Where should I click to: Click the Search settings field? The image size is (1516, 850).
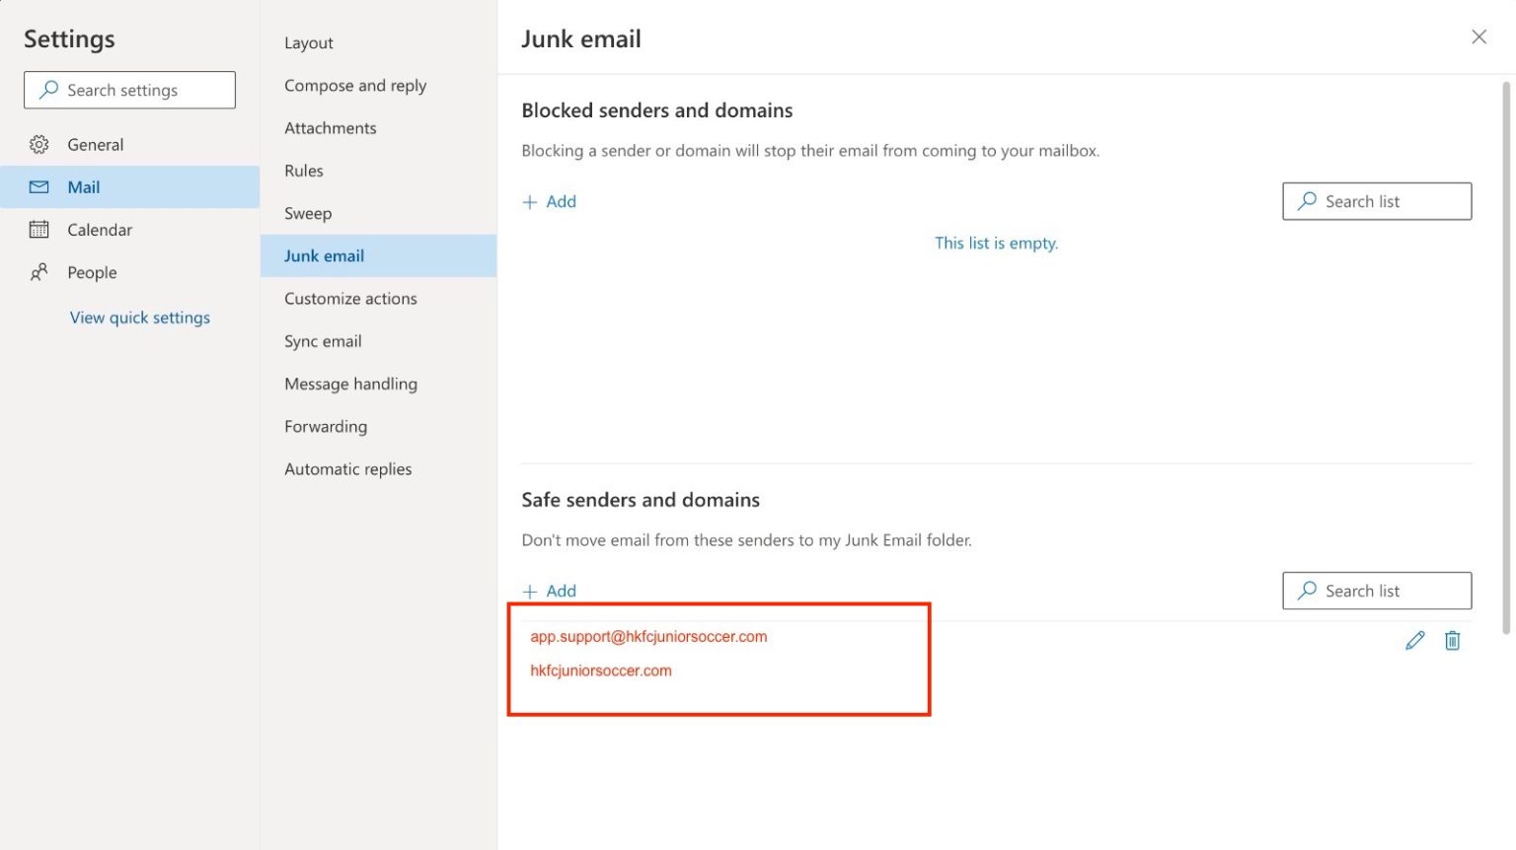point(130,90)
